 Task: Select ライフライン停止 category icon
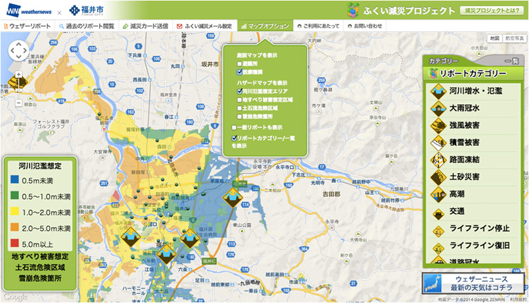438,230
